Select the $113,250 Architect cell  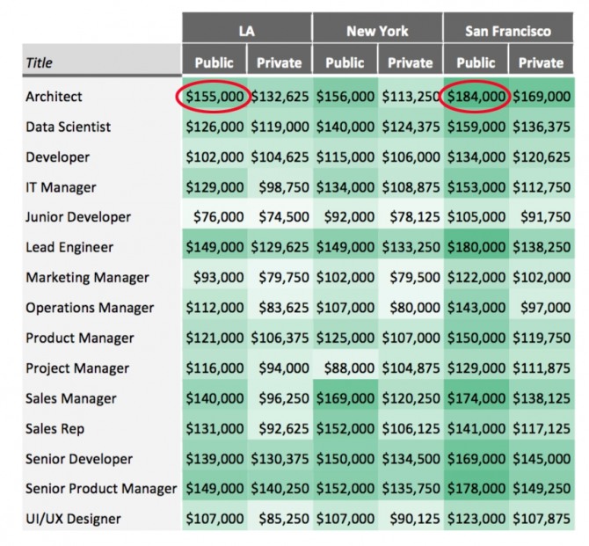pos(411,97)
